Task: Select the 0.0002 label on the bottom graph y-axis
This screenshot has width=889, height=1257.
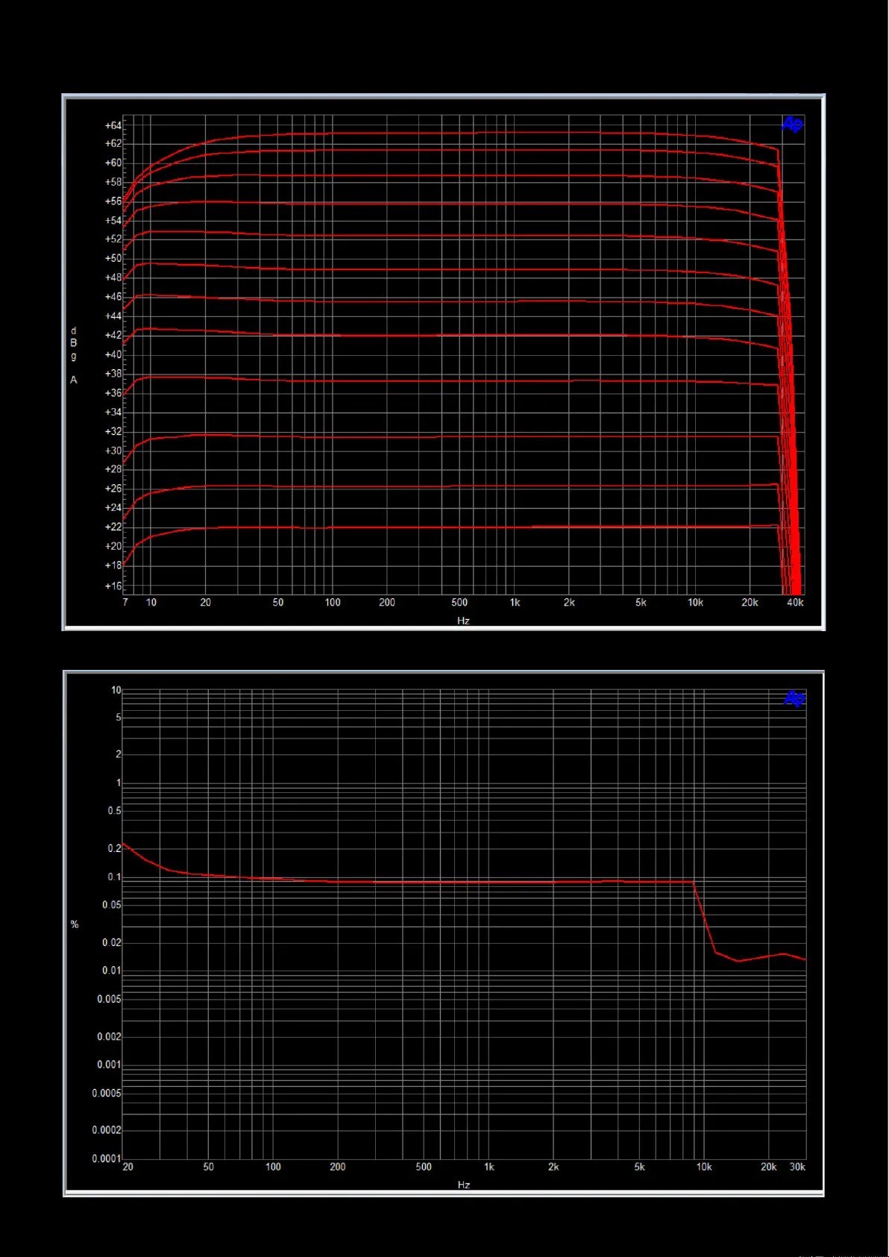Action: pos(107,1131)
